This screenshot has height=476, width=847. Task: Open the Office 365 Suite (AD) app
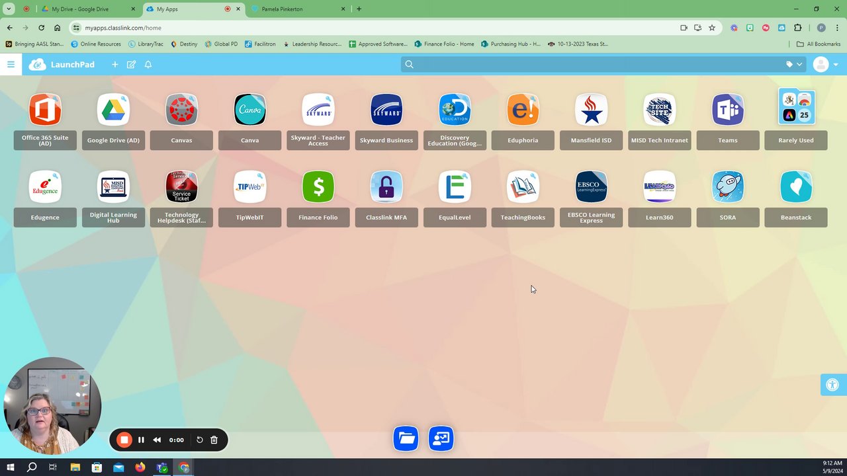coord(45,110)
